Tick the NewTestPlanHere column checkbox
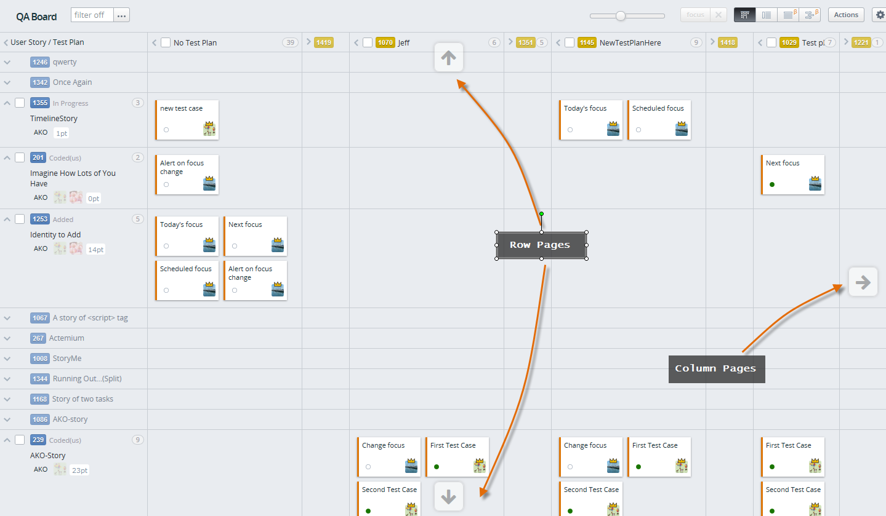 tap(570, 42)
